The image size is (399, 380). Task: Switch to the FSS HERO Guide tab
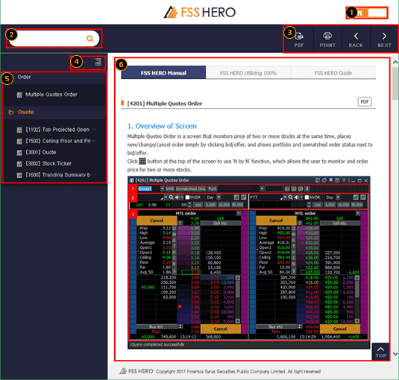click(333, 73)
